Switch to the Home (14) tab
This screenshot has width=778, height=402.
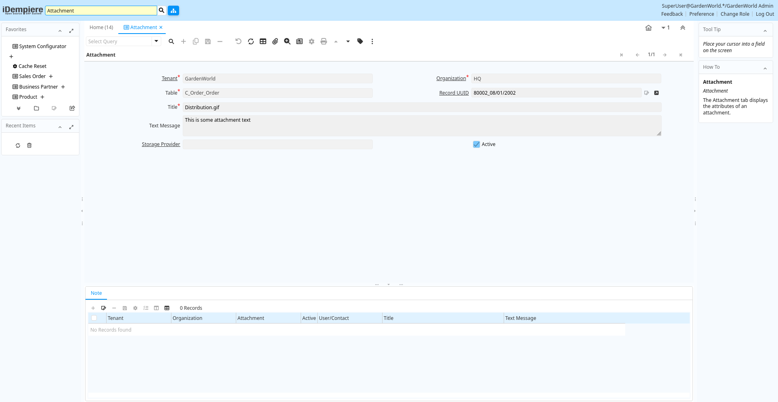[101, 28]
